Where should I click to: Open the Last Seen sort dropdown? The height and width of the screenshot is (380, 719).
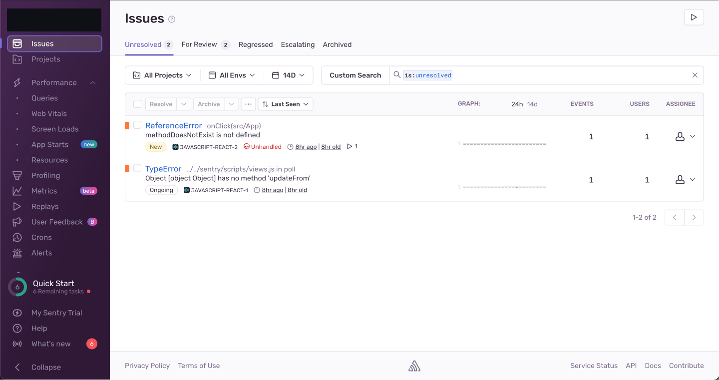(286, 104)
